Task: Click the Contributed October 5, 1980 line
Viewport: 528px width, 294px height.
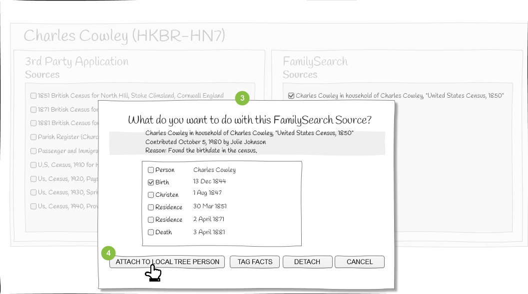Action: point(206,142)
